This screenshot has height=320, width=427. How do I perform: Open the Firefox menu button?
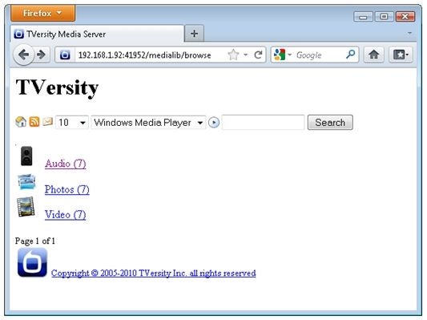42,13
